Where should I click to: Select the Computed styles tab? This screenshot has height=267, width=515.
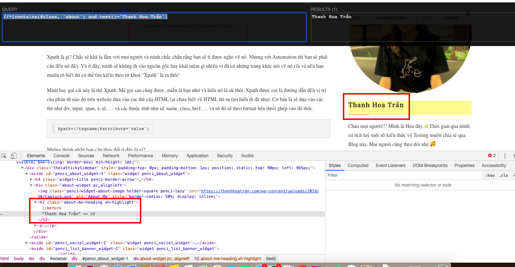pos(358,166)
